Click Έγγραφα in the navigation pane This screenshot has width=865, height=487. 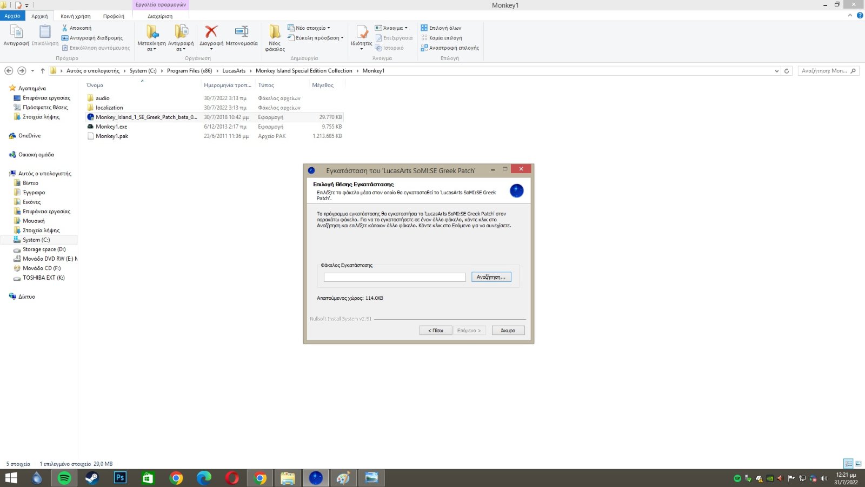[x=34, y=193]
